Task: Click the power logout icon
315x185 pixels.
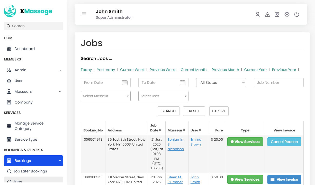Action: pos(297,15)
